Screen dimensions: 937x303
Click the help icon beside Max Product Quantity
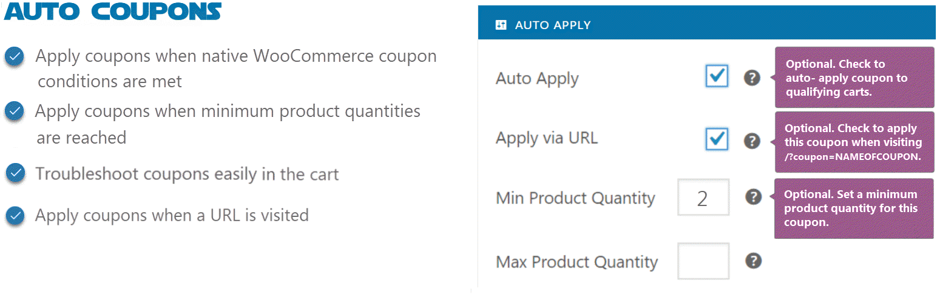tap(753, 261)
